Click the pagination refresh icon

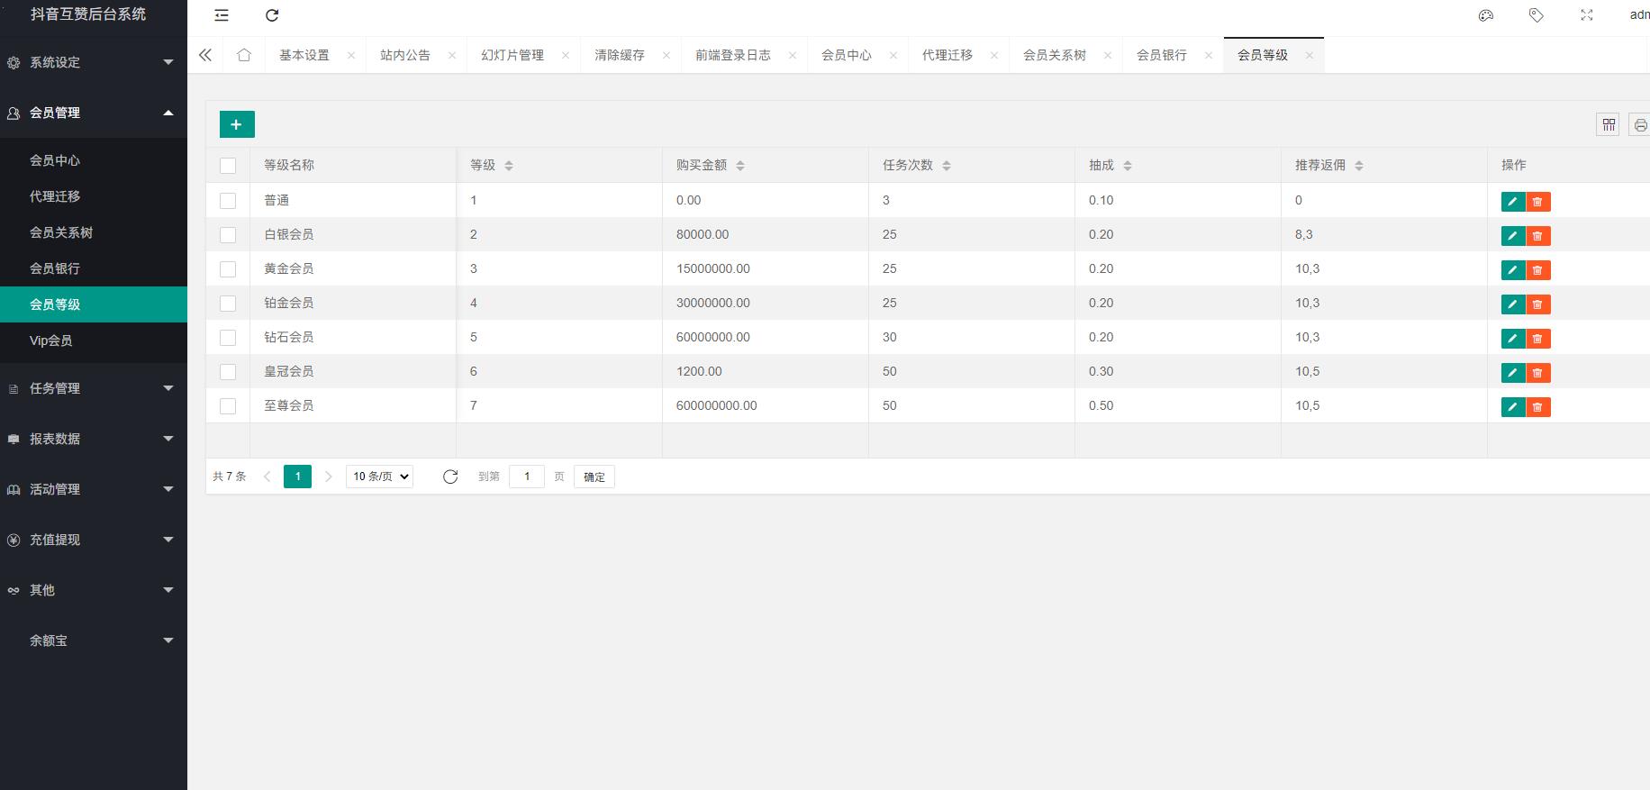click(x=450, y=477)
